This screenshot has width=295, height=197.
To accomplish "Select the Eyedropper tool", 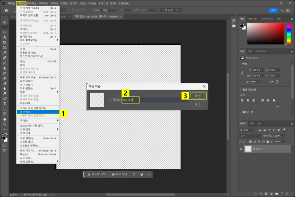I will pos(4,52).
